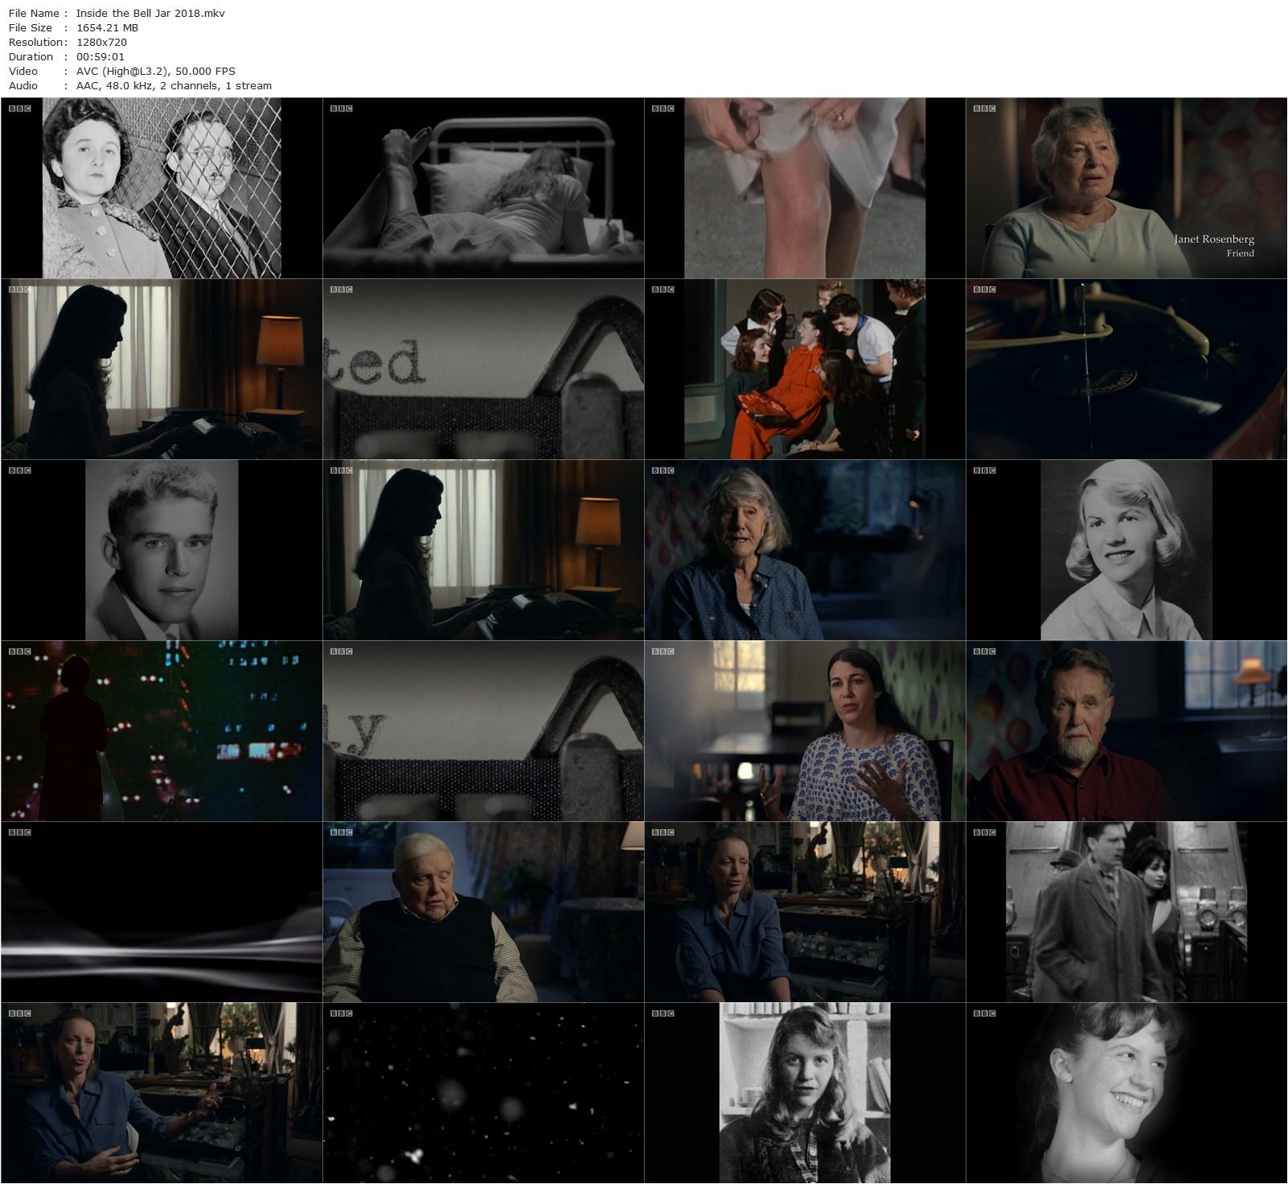Click BBC logo on the stocking leg frame
Screen dimensions: 1288x1184
point(662,109)
